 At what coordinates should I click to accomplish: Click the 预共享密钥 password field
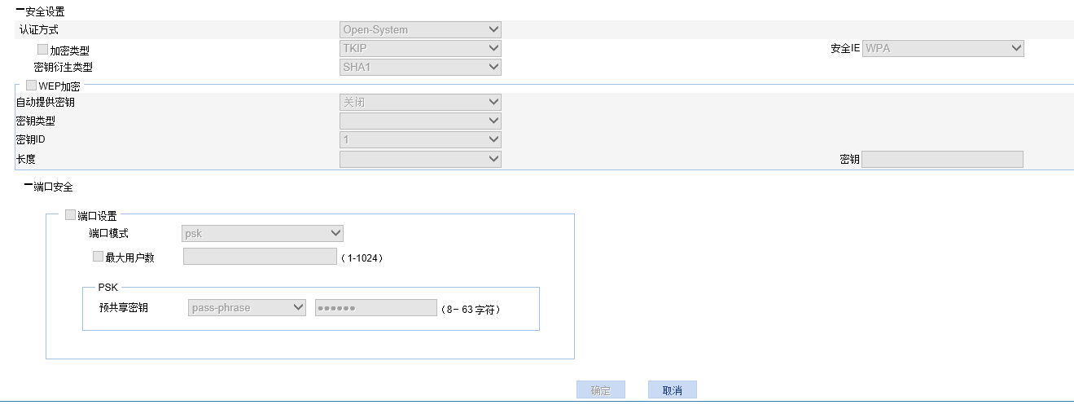(x=376, y=308)
